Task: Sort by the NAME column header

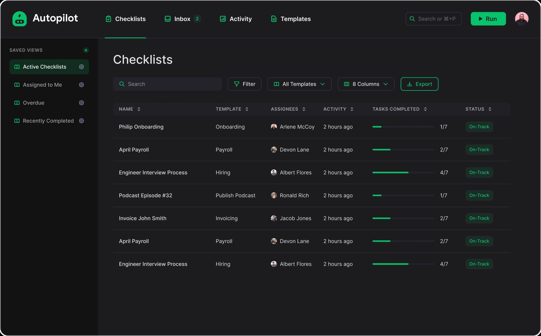Action: 129,109
